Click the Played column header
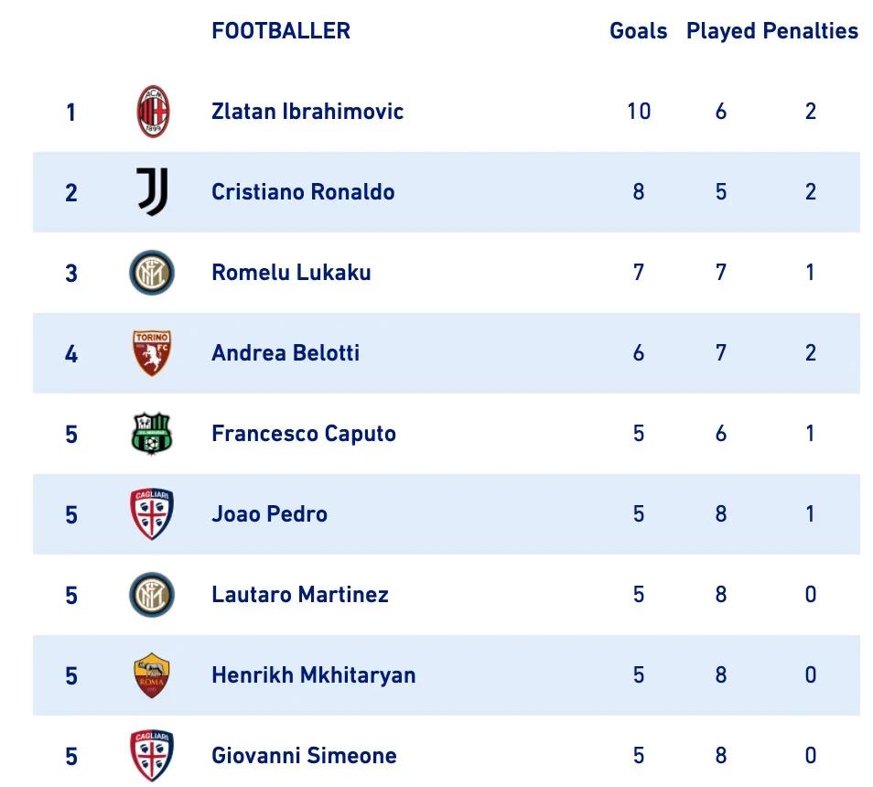Viewport: 873px width, 787px height. coord(720,31)
